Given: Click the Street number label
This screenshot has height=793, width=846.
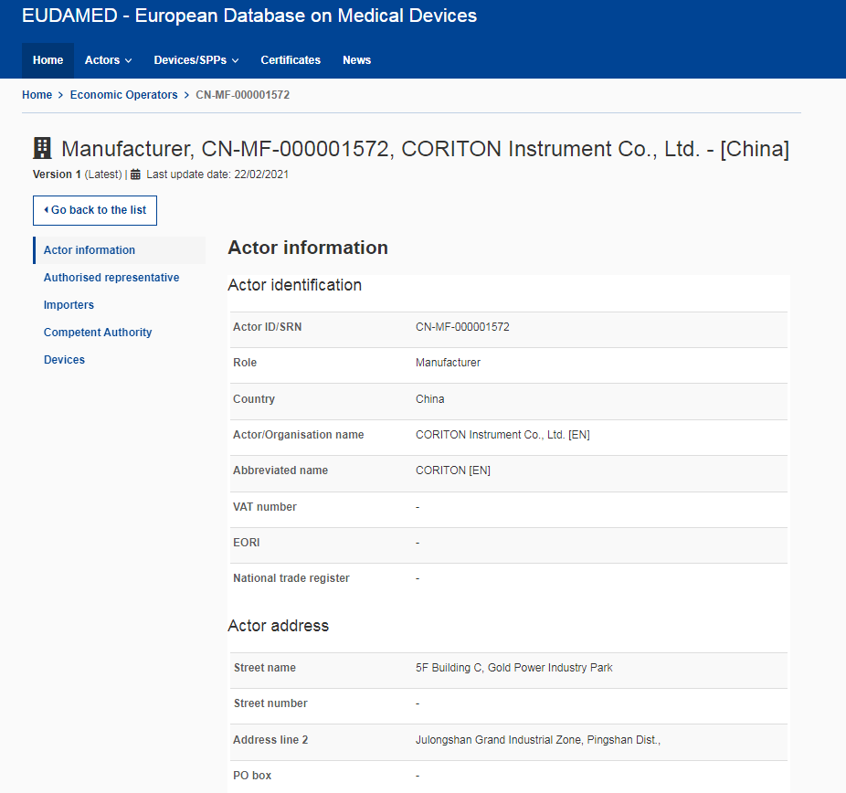Looking at the screenshot, I should point(270,703).
